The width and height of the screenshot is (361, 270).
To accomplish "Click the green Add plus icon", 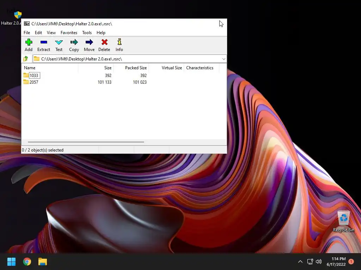I will pyautogui.click(x=29, y=42).
